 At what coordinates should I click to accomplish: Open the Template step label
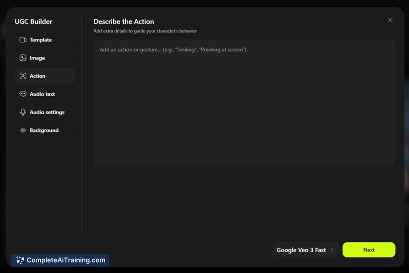click(x=41, y=40)
